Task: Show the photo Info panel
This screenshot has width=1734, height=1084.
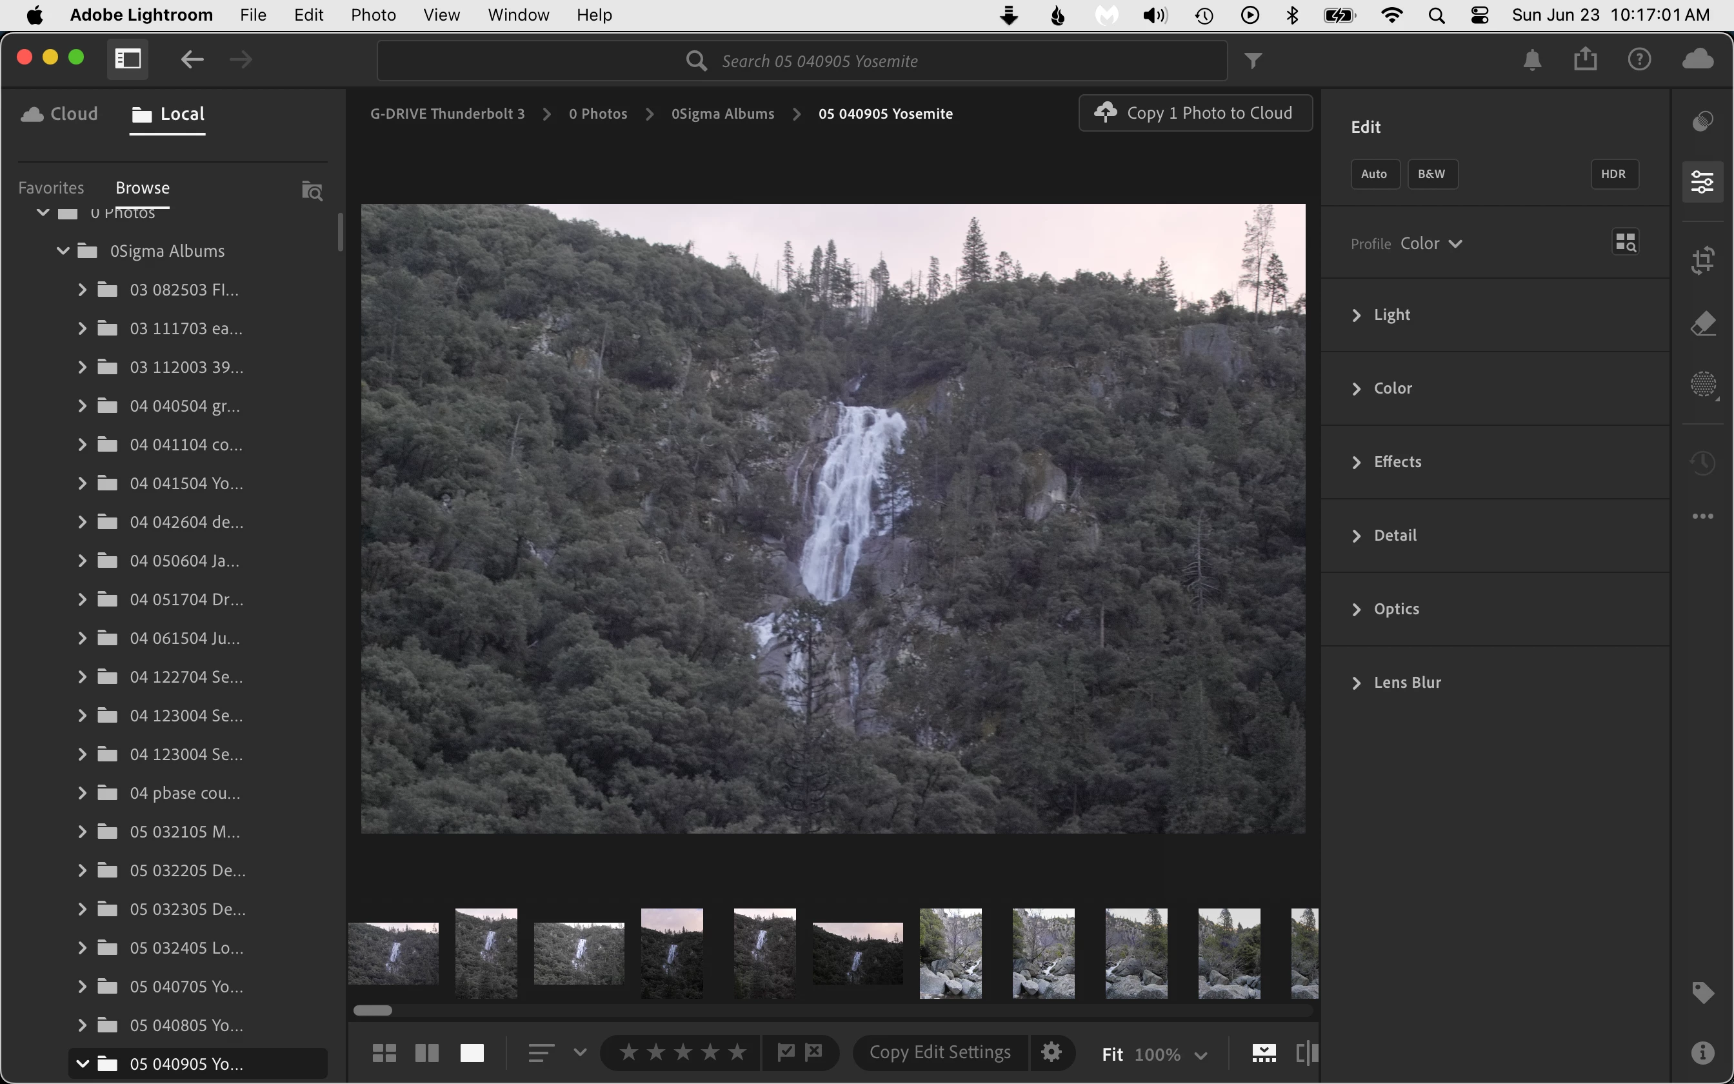Action: click(x=1702, y=1052)
